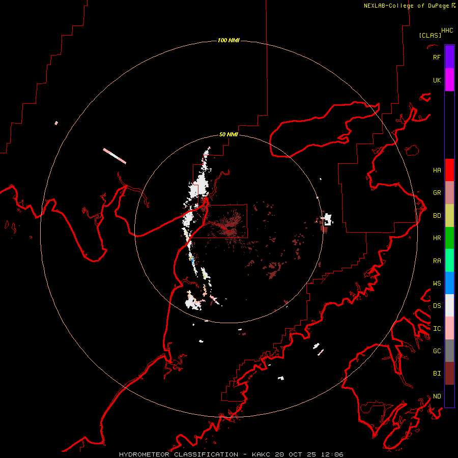Select the GR legend color block
Viewport: 458px width, 458px height.
click(x=449, y=193)
